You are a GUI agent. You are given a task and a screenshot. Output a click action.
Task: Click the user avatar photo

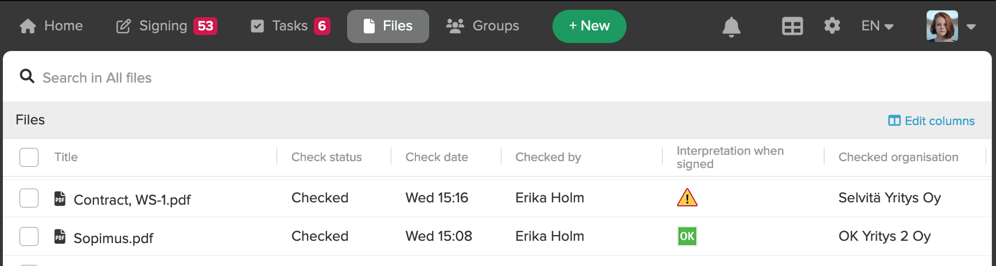tap(942, 26)
